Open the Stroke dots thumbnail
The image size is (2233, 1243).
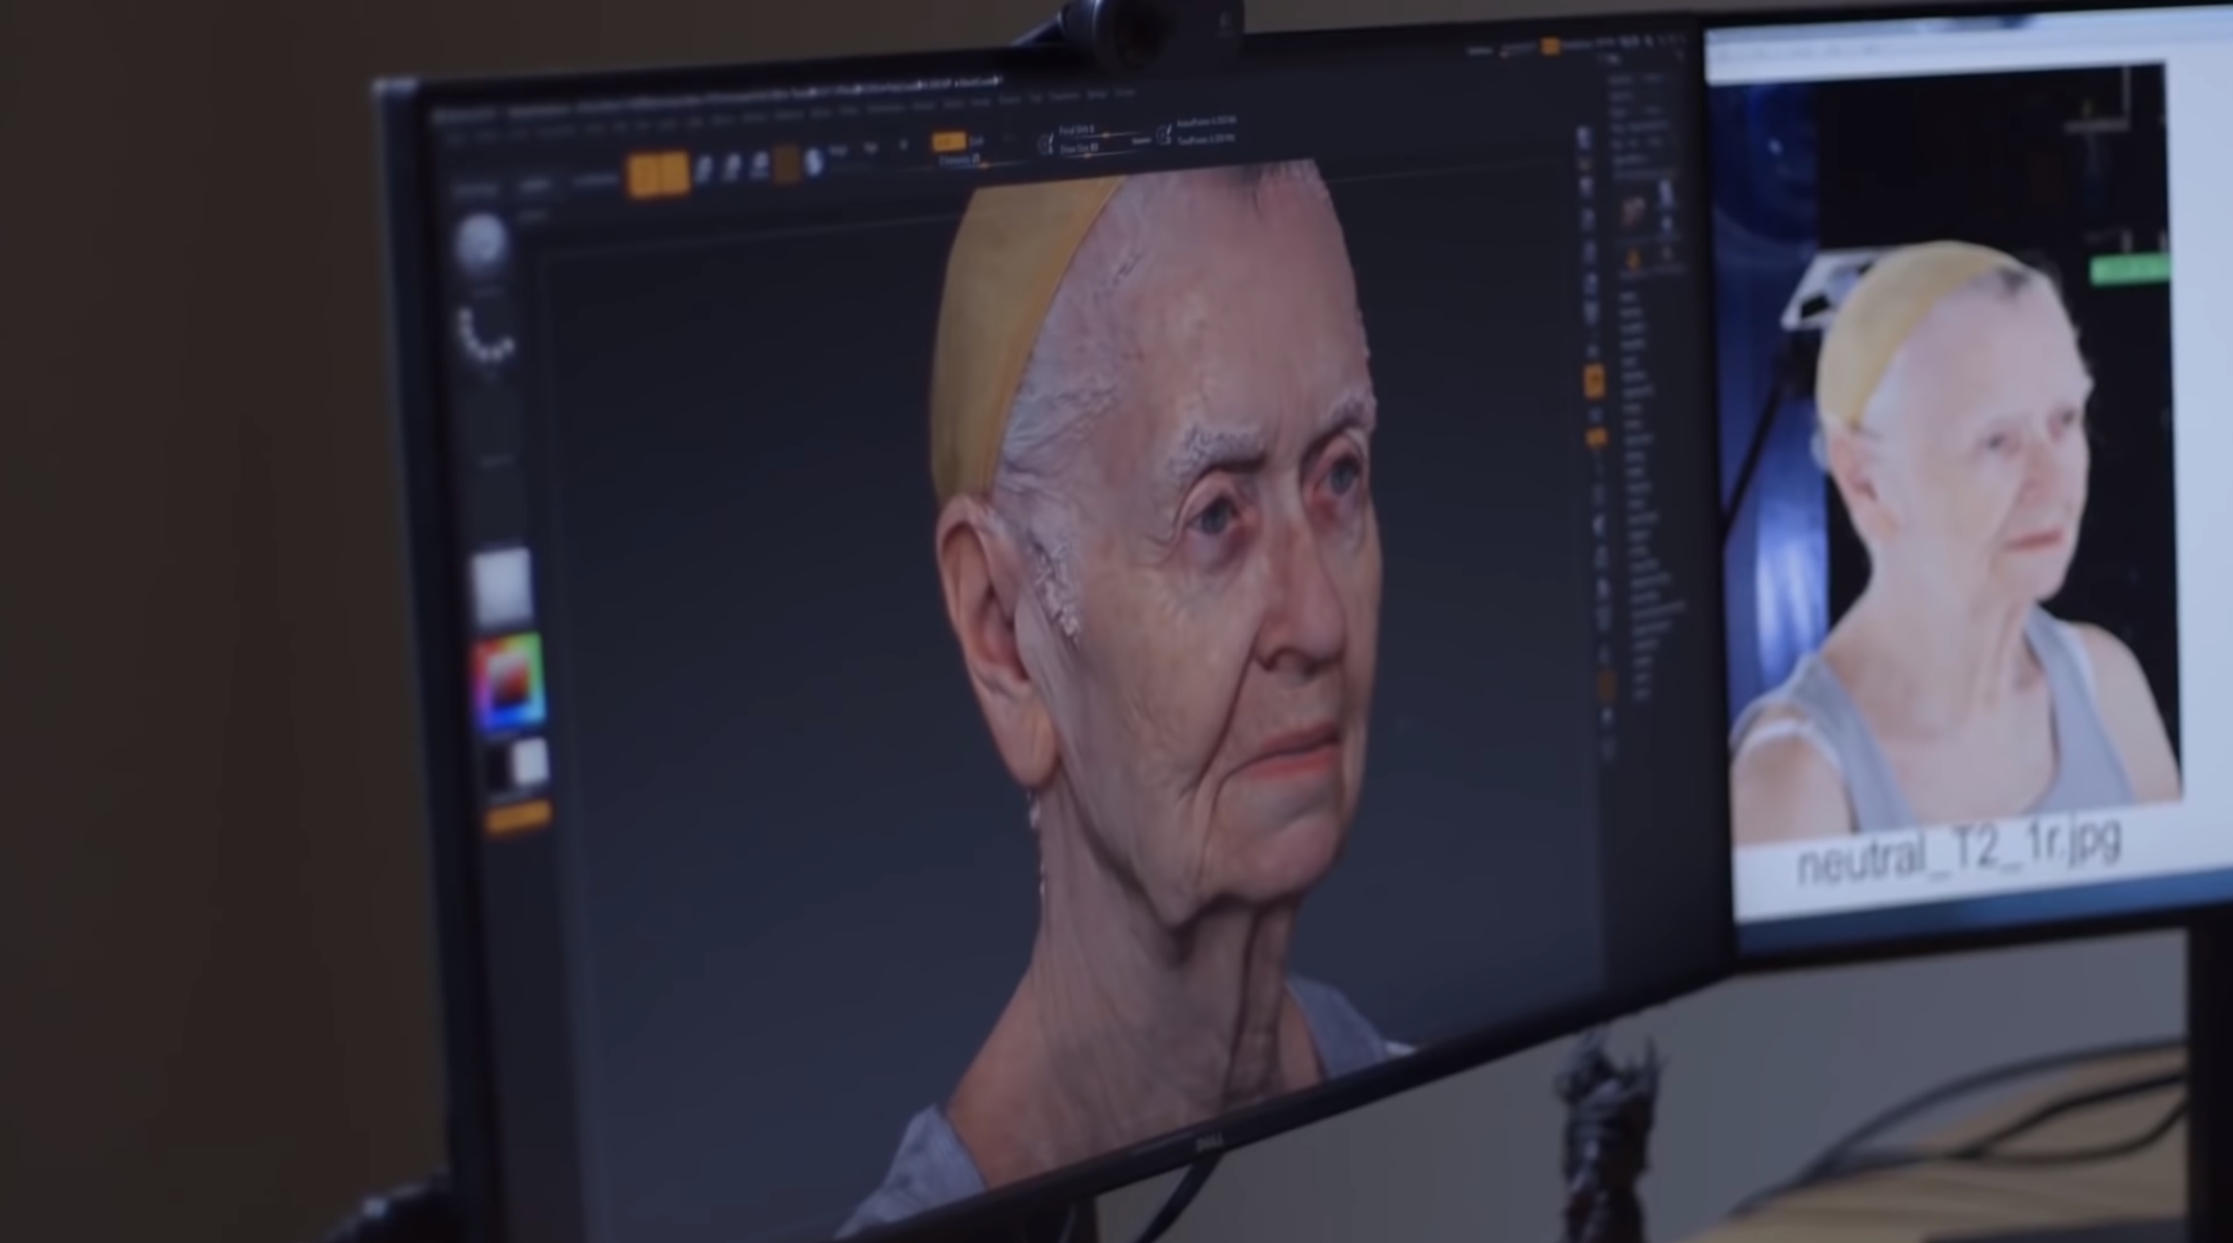(485, 335)
